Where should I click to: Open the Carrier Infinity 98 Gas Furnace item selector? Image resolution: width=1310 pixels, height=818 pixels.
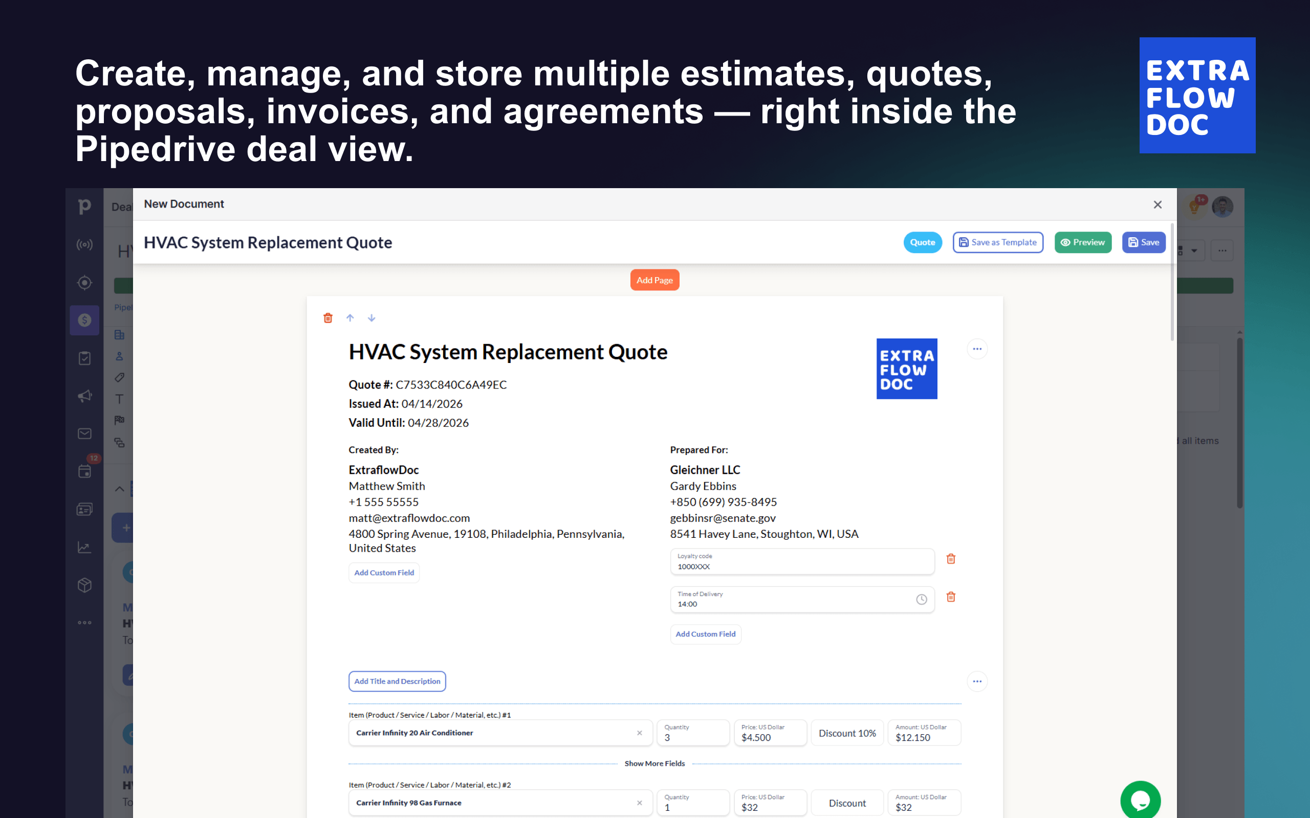pos(500,803)
